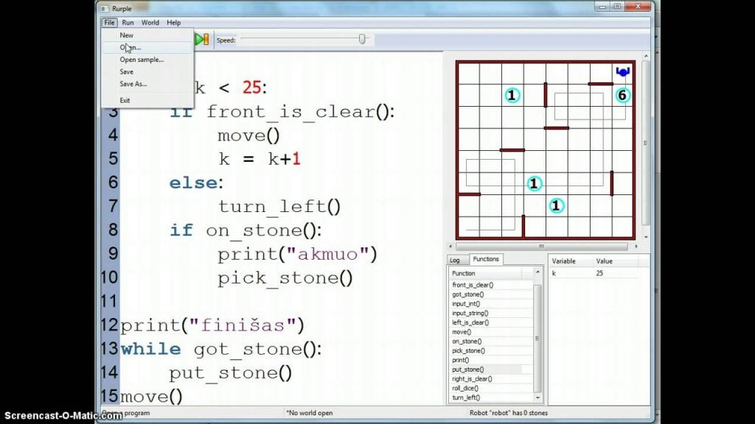The height and width of the screenshot is (424, 755).
Task: Choose Open... in the File menu
Action: [130, 47]
